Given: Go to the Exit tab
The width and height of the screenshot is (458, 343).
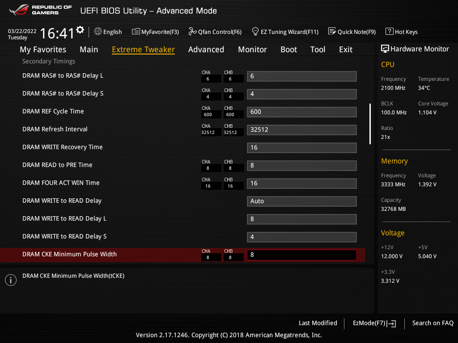Looking at the screenshot, I should (x=346, y=50).
